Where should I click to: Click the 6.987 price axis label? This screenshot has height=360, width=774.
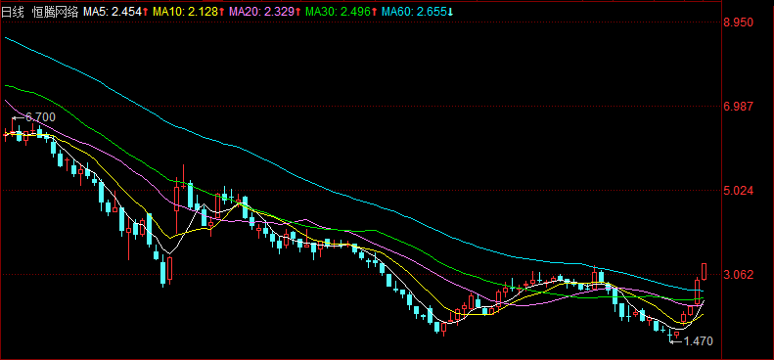coord(739,107)
